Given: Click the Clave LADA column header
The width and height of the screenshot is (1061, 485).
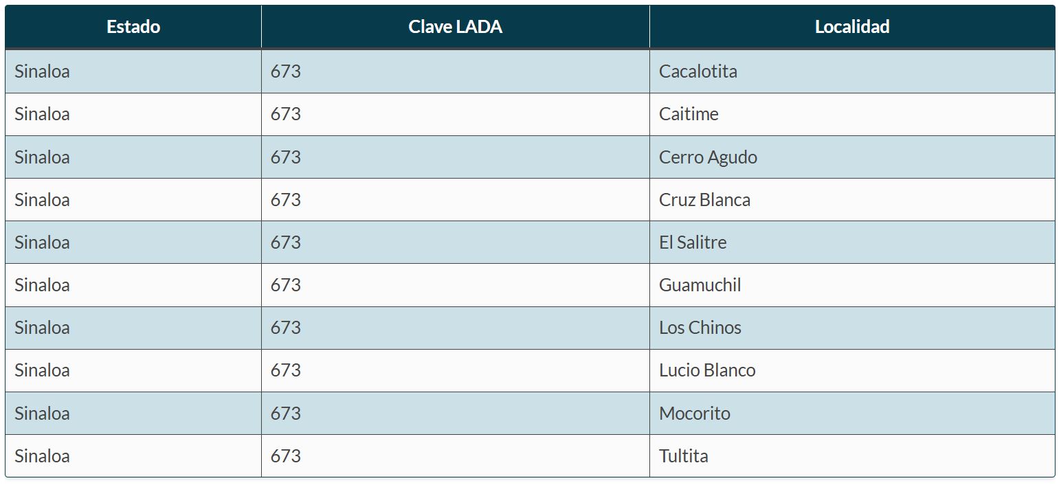Looking at the screenshot, I should click(455, 27).
